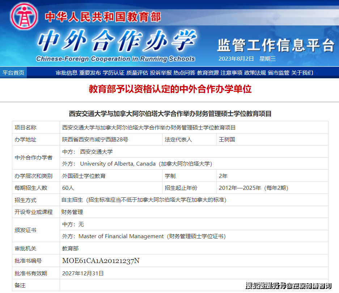Click the 招生起止年份 label

[181, 188]
